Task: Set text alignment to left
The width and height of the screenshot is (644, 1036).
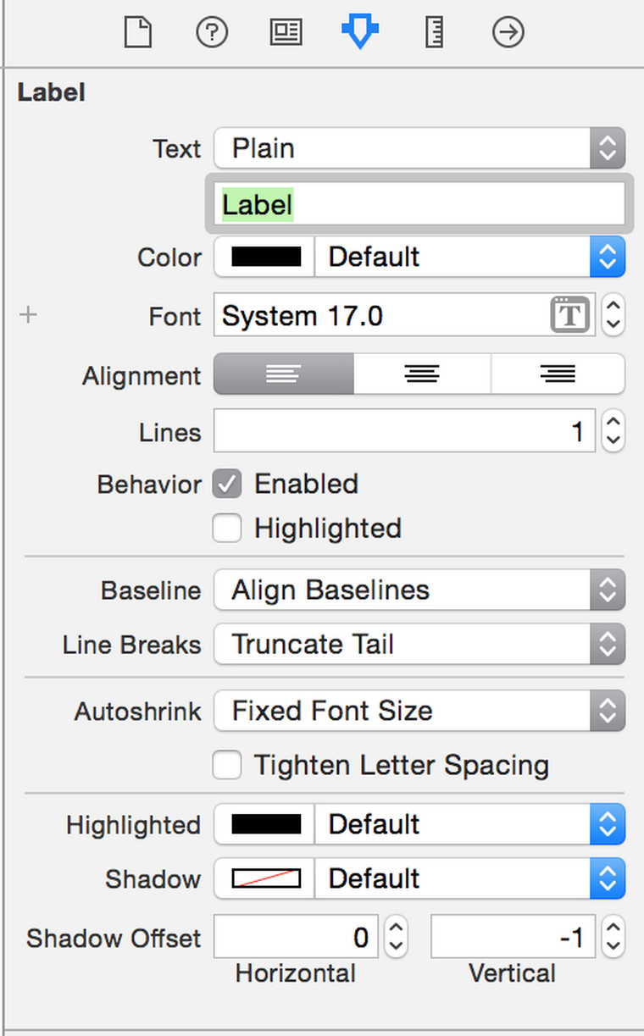Action: click(x=283, y=374)
